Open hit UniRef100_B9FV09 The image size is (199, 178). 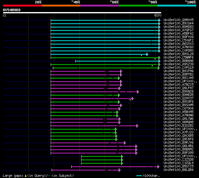tap(178, 37)
